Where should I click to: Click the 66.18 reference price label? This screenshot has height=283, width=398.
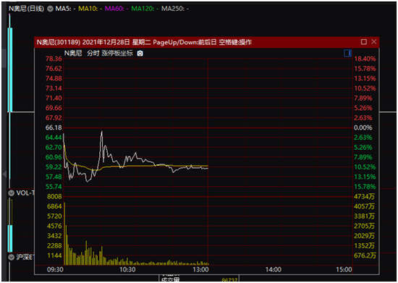tap(54, 127)
